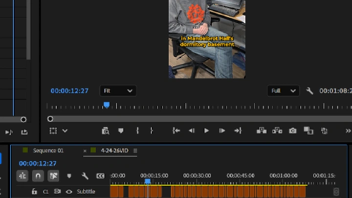Go to In point
Viewport: 352px width, 198px height.
pyautogui.click(x=176, y=131)
